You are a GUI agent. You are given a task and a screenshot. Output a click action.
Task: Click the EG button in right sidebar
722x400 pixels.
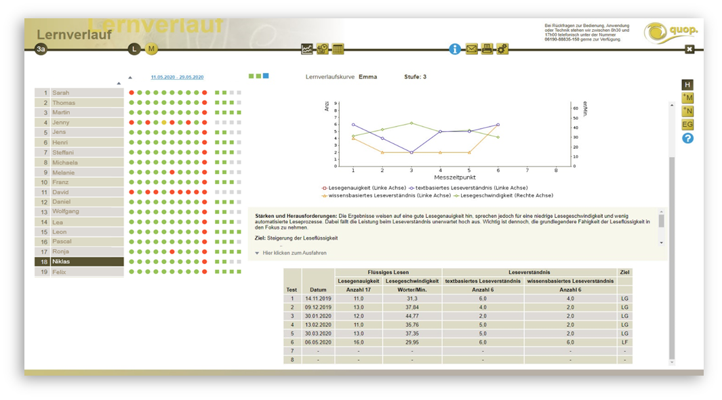(687, 125)
